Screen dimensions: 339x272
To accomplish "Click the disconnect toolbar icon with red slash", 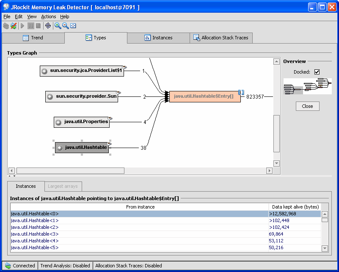I will point(14,26).
